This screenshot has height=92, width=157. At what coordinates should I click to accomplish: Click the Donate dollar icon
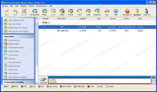[137, 11]
